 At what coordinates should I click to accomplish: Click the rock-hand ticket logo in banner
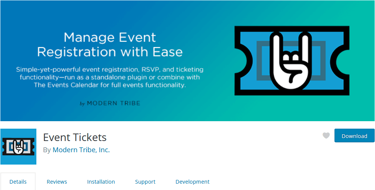292,61
